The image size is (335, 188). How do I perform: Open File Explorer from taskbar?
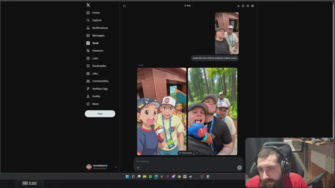(144, 177)
